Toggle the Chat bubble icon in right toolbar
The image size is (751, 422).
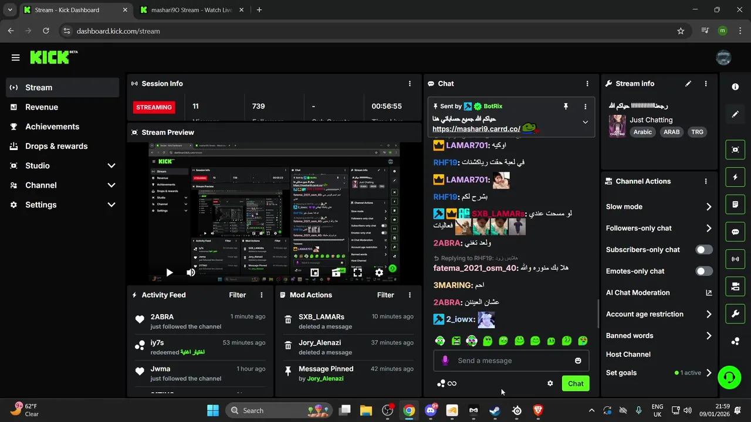pos(735,232)
